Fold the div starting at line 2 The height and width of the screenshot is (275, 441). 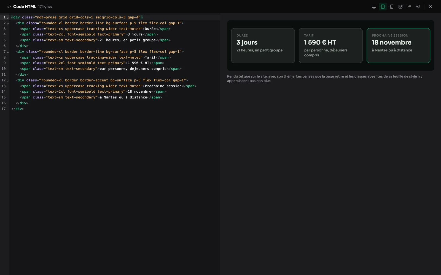[8, 23]
